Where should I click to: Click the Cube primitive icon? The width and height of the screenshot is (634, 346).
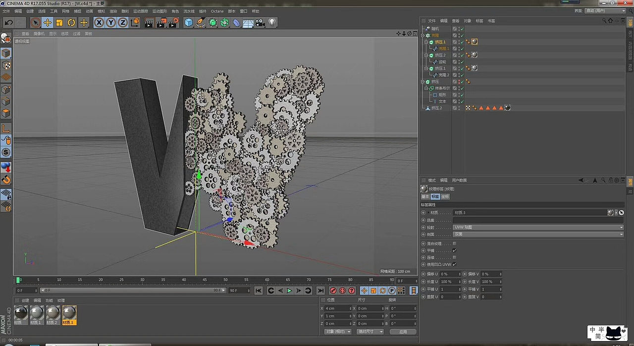click(189, 22)
